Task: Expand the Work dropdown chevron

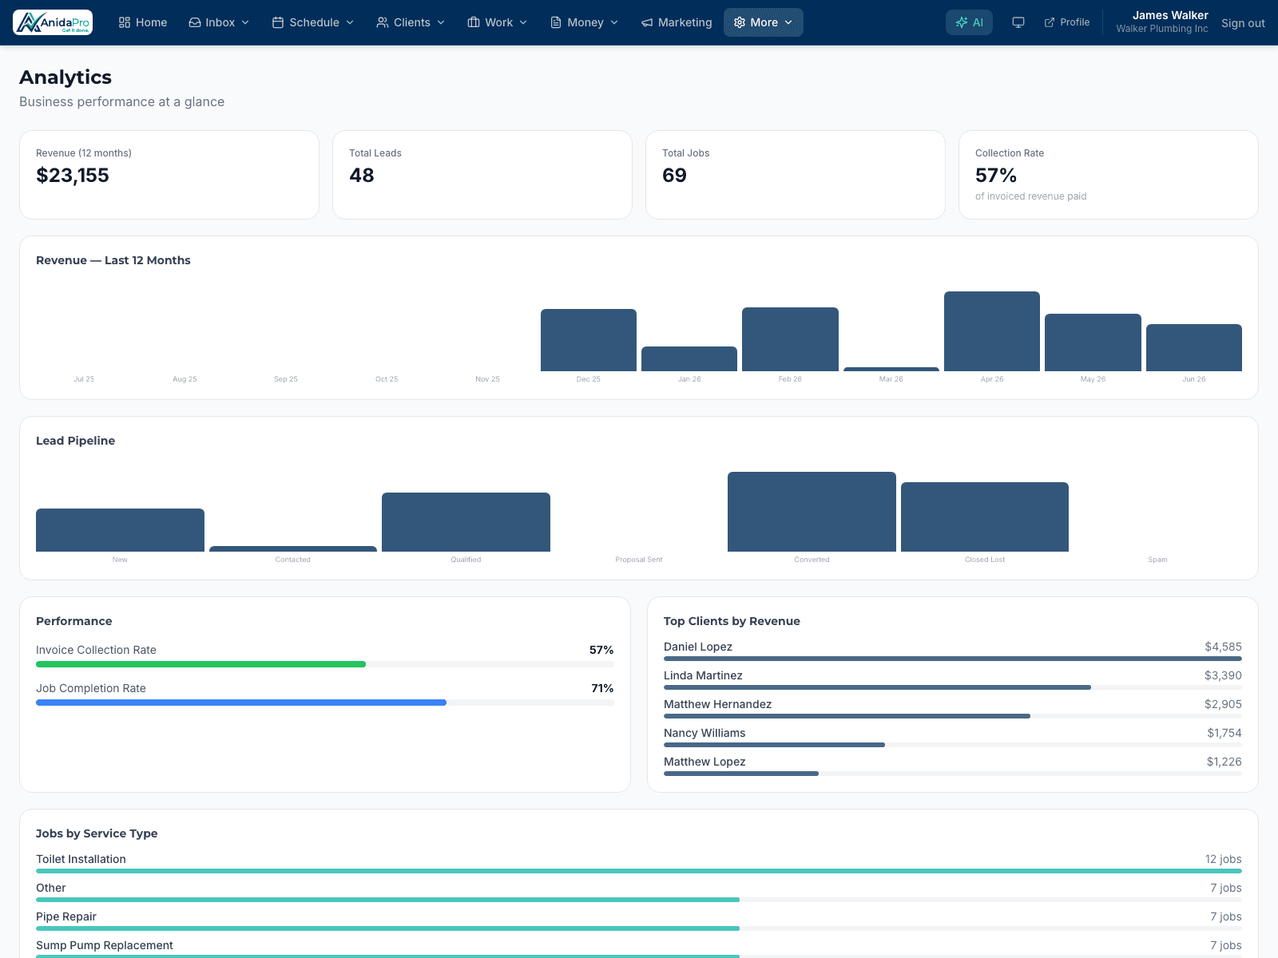Action: 523,22
